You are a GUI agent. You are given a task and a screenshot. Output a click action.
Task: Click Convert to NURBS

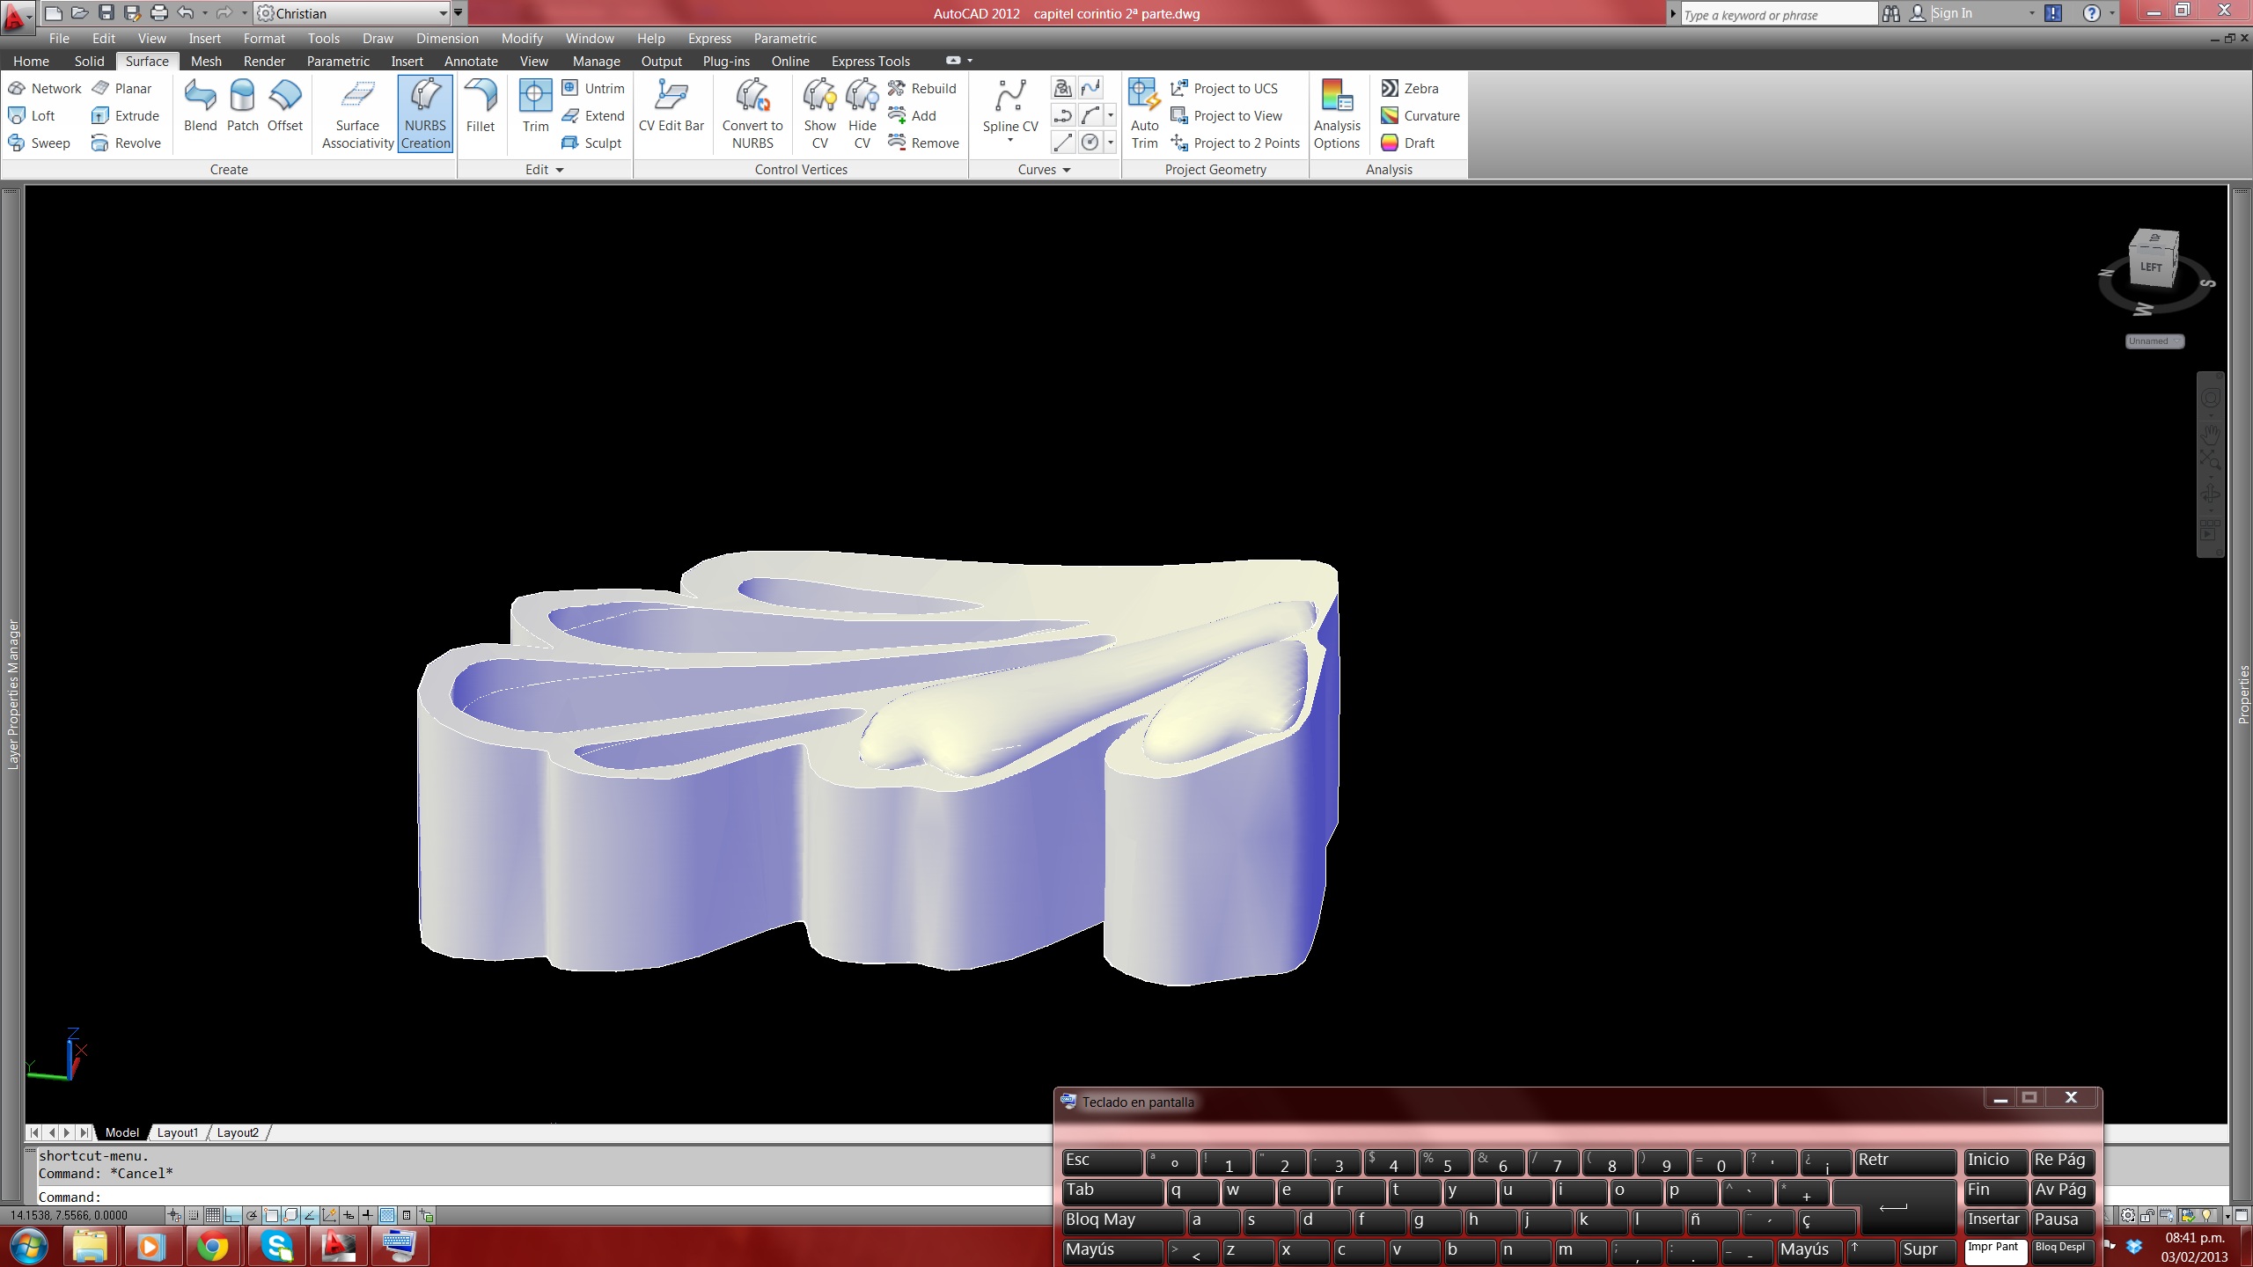[x=752, y=114]
